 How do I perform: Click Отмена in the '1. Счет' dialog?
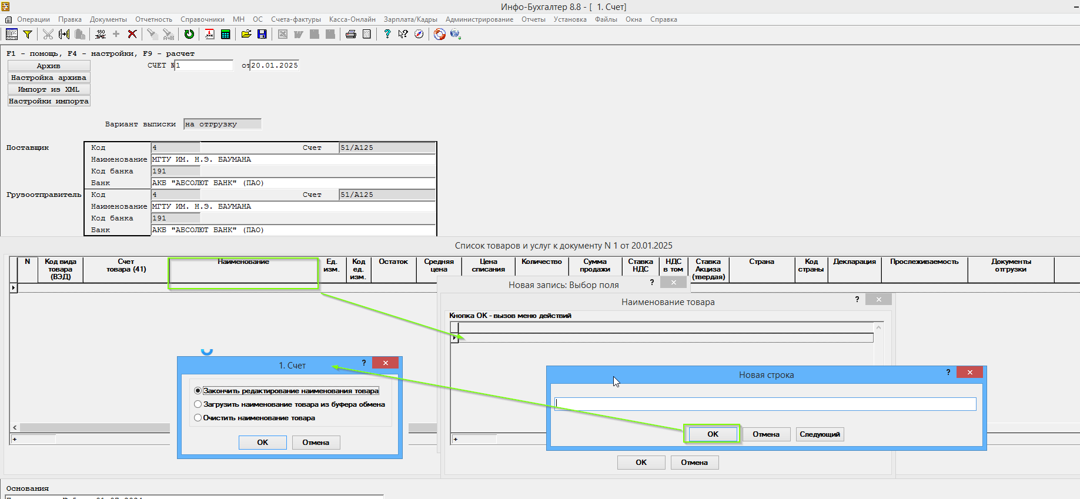pyautogui.click(x=316, y=443)
